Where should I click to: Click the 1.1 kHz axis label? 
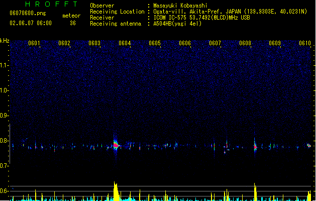coord(4,65)
